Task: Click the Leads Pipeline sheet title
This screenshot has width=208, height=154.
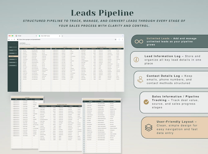Action: pyautogui.click(x=23, y=43)
